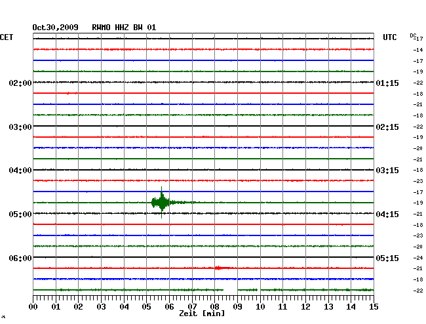
Task: Click the black trace on the 05:00 row
Action: point(203,213)
